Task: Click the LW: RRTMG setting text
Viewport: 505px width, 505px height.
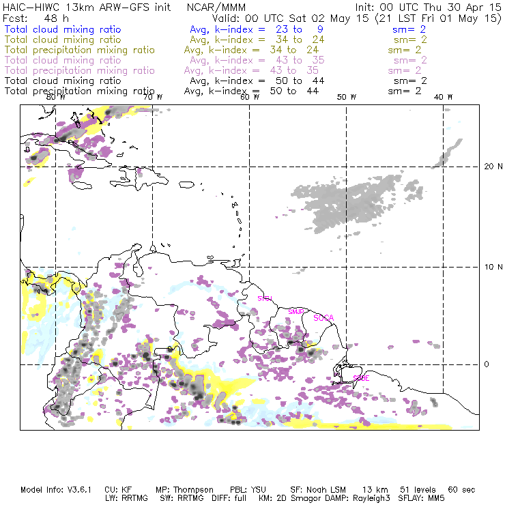Action: [x=126, y=498]
